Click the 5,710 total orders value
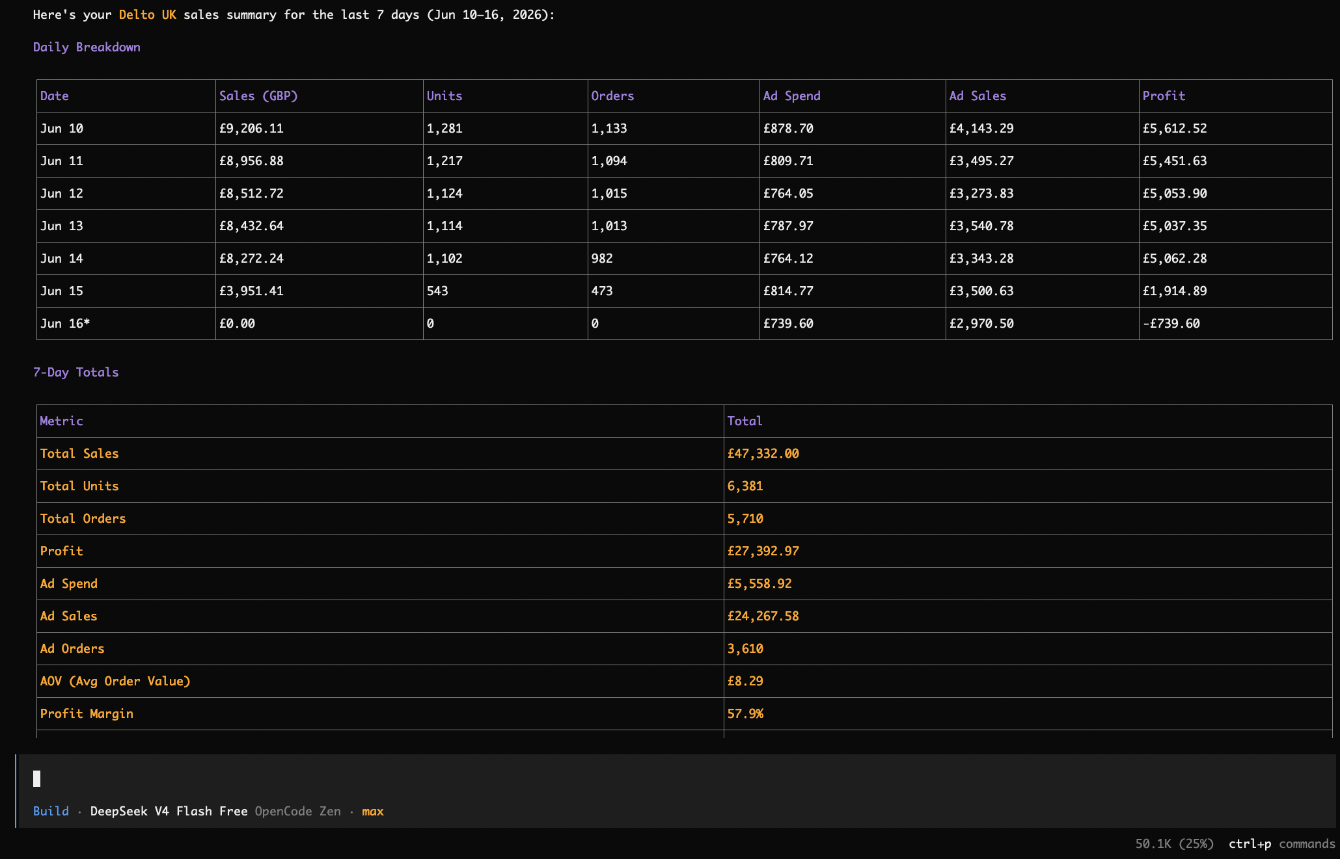 [745, 518]
